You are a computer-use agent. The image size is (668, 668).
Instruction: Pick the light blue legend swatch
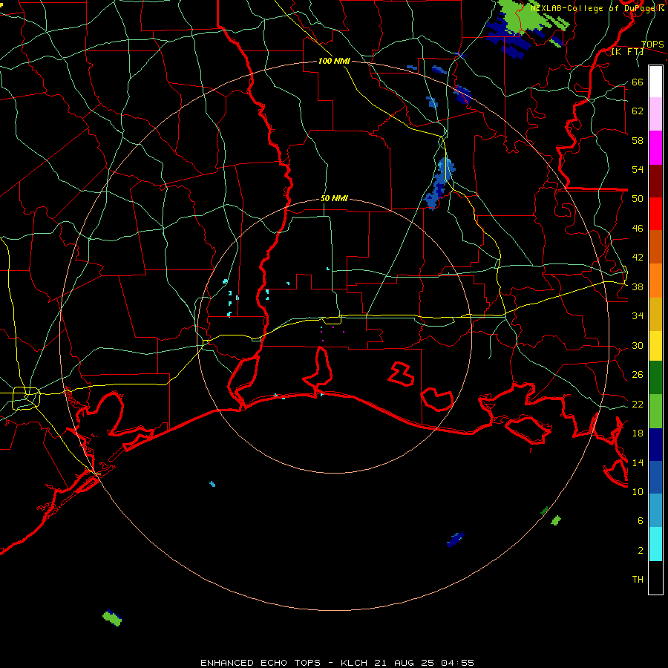point(655,511)
